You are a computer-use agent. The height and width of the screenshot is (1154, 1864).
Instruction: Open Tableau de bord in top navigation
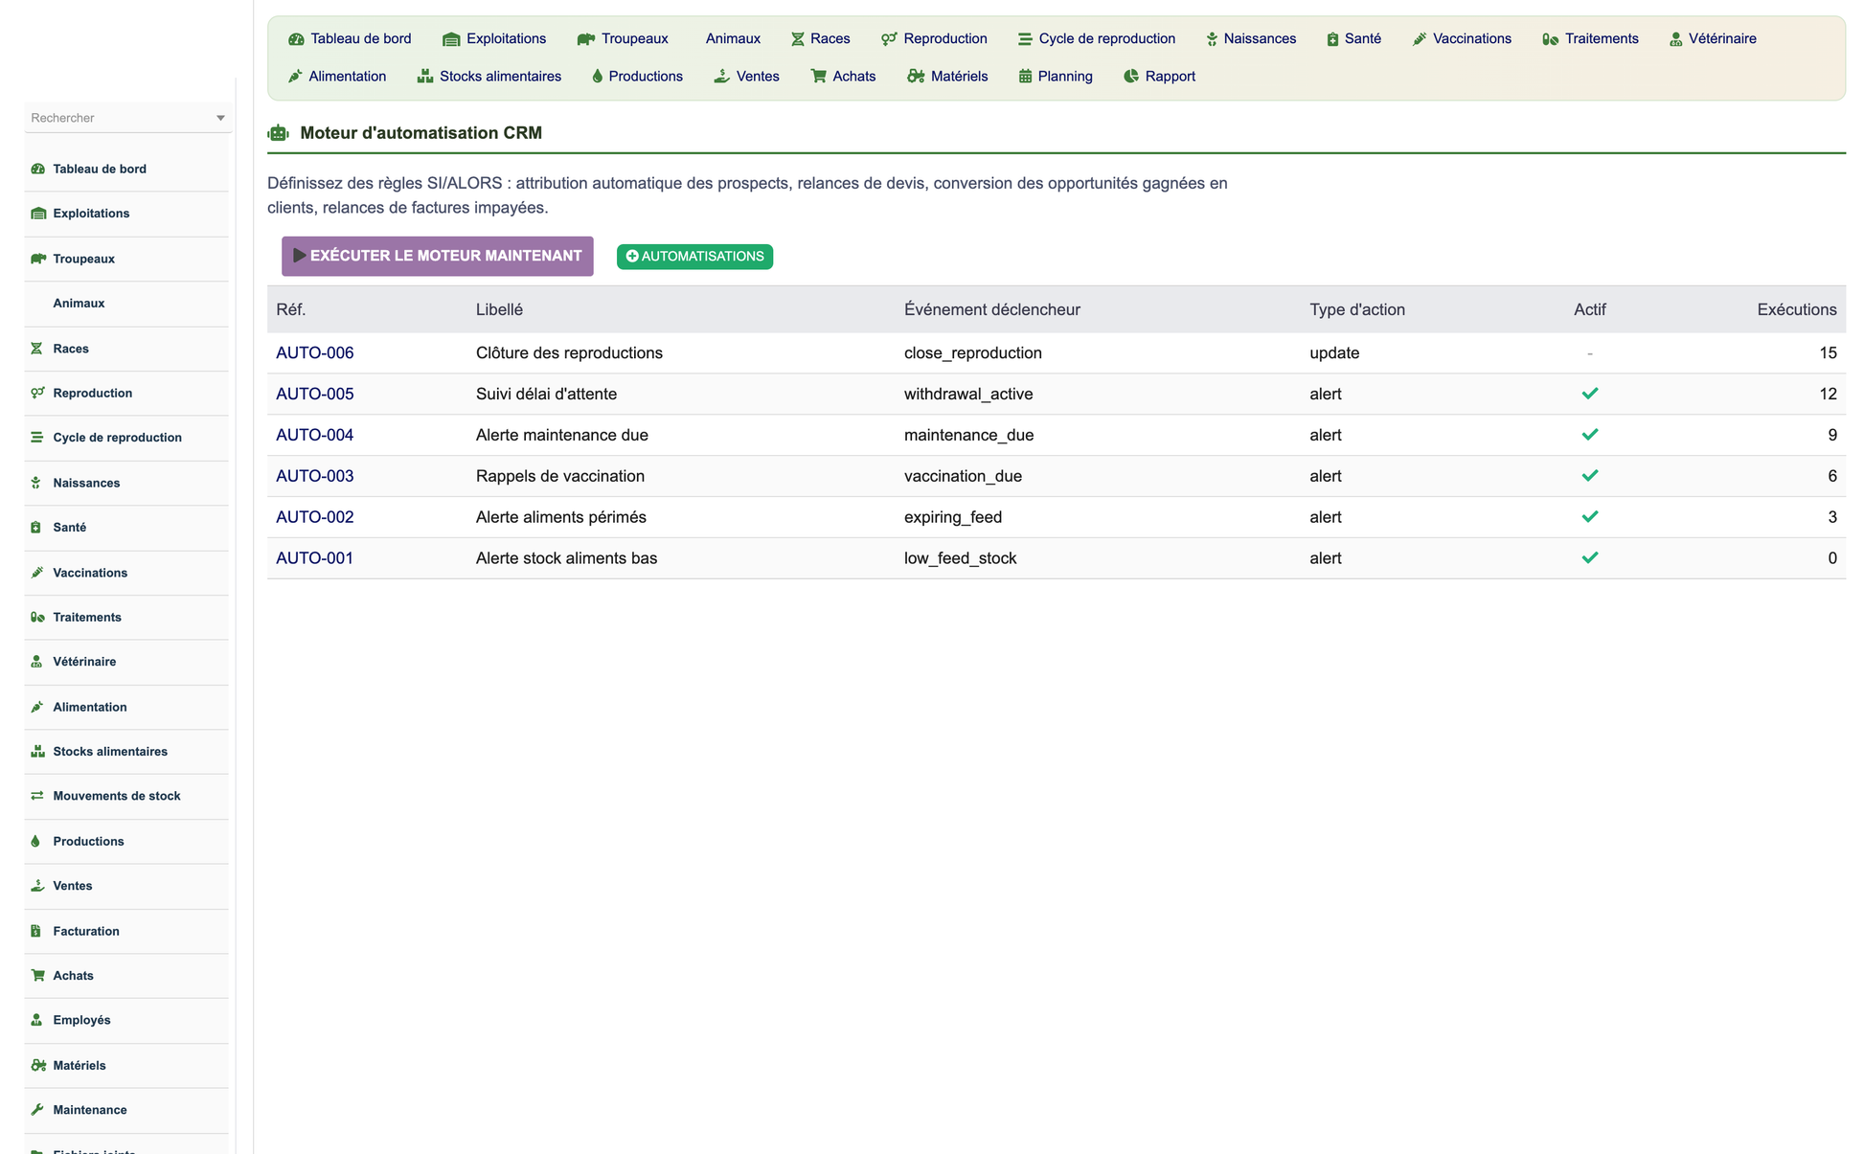(350, 39)
